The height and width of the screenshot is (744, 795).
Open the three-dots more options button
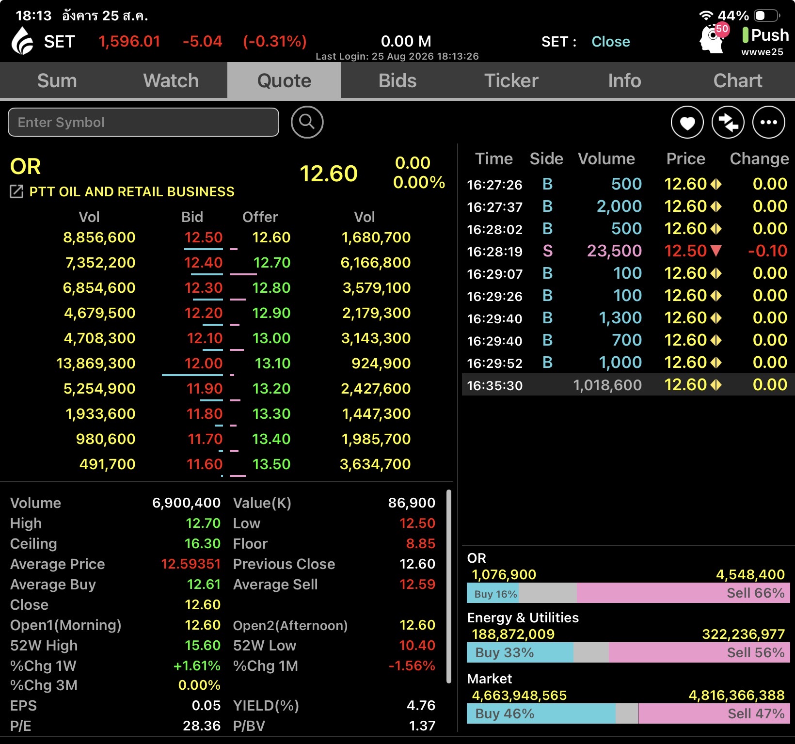pyautogui.click(x=768, y=122)
